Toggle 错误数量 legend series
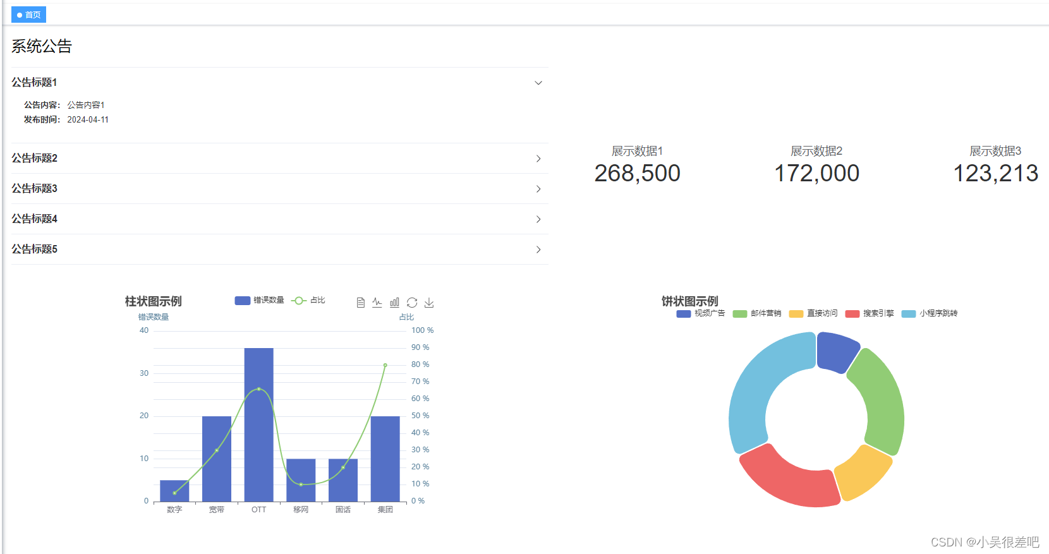The image size is (1049, 554). [259, 300]
